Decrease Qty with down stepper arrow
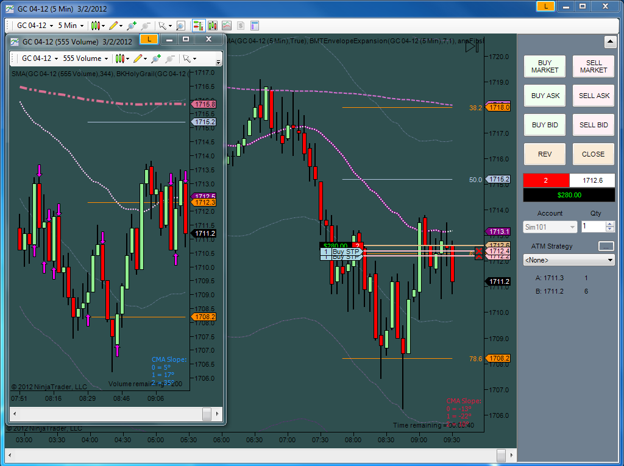The width and height of the screenshot is (624, 466). (609, 229)
